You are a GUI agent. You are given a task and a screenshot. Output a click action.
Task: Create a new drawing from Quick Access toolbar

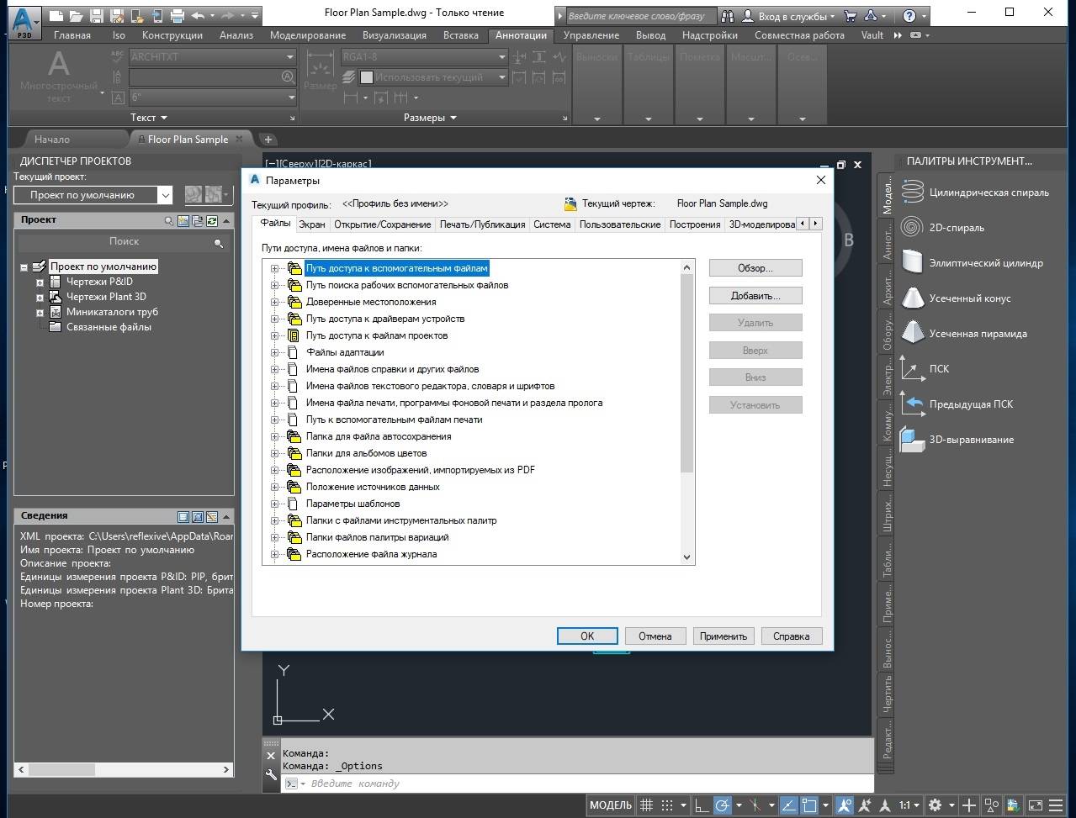tap(56, 15)
